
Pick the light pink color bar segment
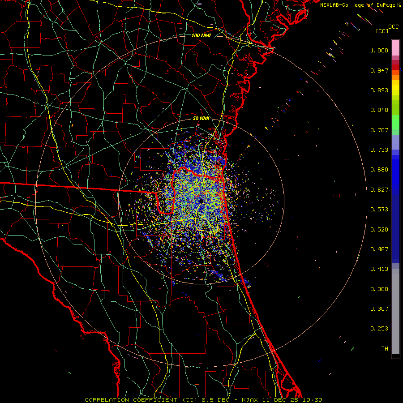pos(395,47)
